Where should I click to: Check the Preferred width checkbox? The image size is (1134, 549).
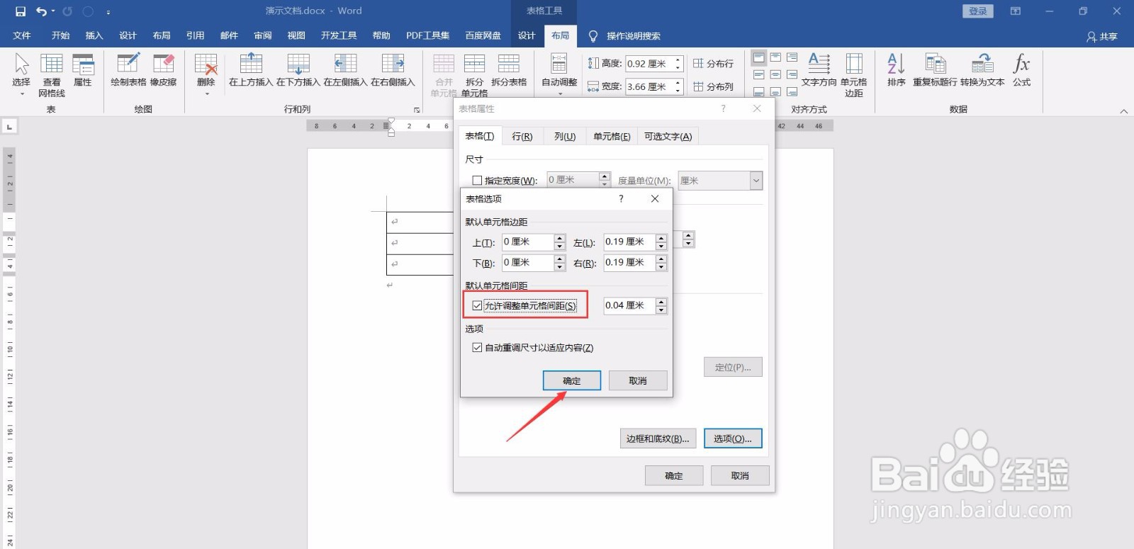pyautogui.click(x=477, y=181)
